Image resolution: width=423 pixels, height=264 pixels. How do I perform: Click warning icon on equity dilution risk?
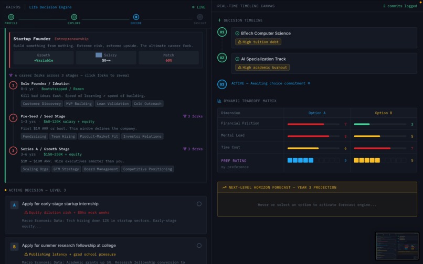click(x=26, y=213)
